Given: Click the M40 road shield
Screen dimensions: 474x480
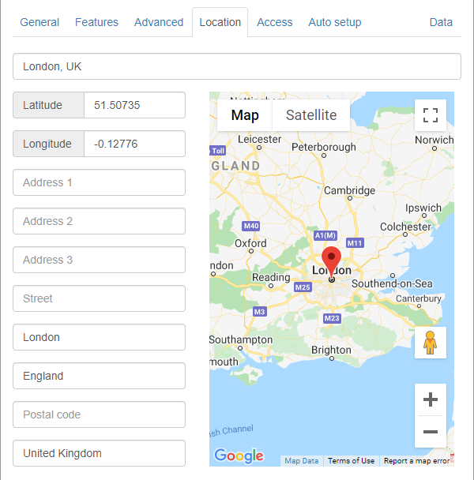Looking at the screenshot, I should pos(251,226).
